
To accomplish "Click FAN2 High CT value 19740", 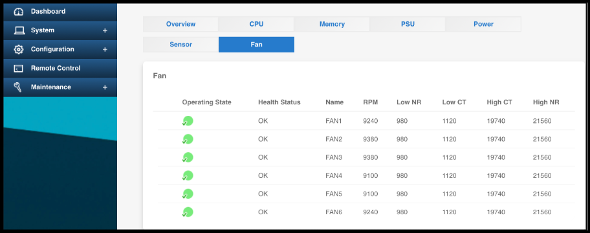I will (496, 139).
